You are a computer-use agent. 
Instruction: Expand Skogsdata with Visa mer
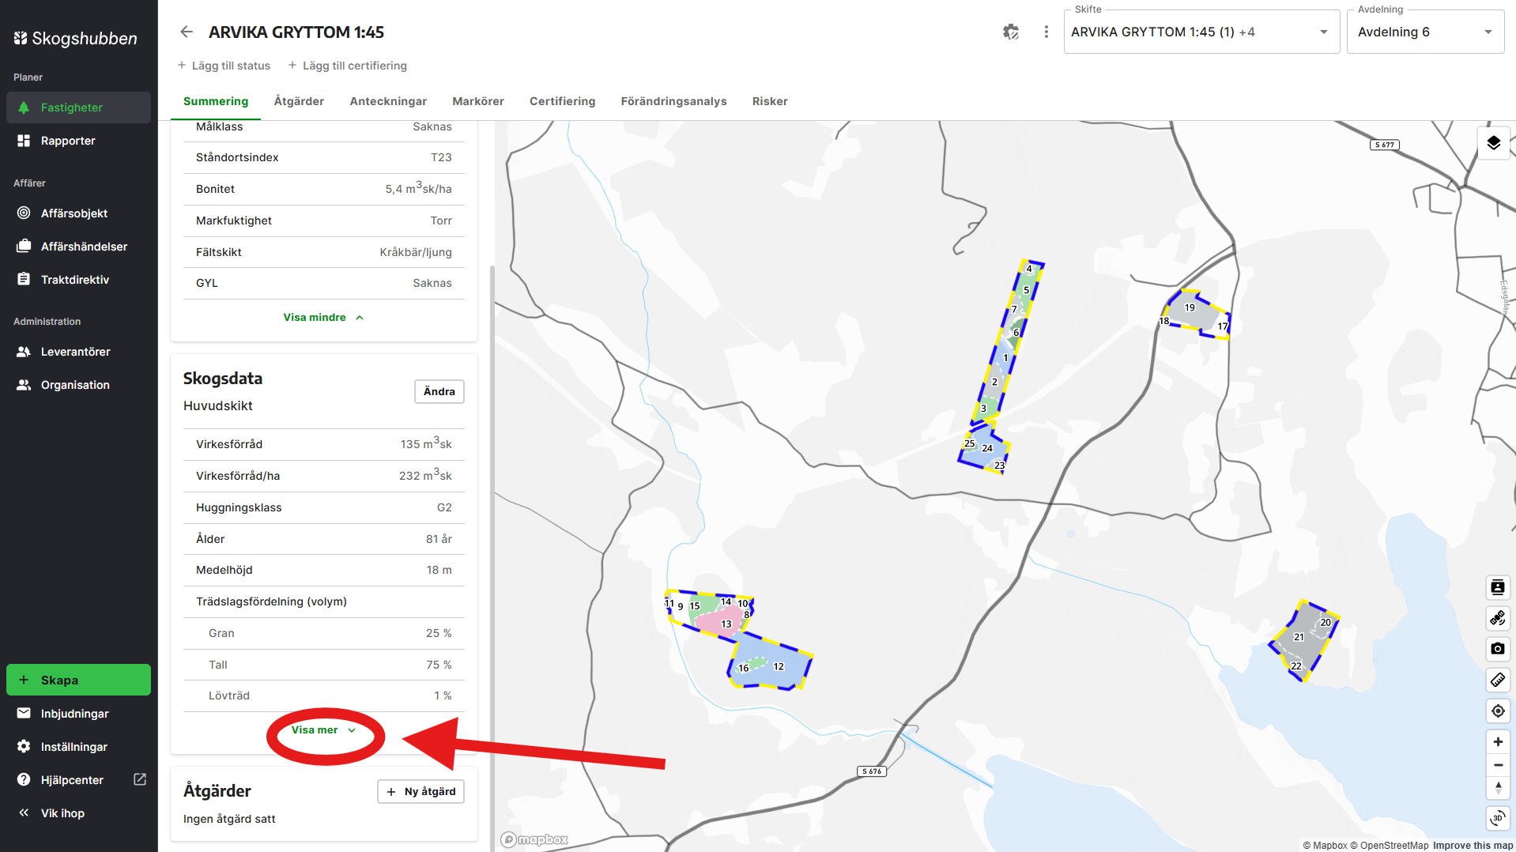point(323,730)
